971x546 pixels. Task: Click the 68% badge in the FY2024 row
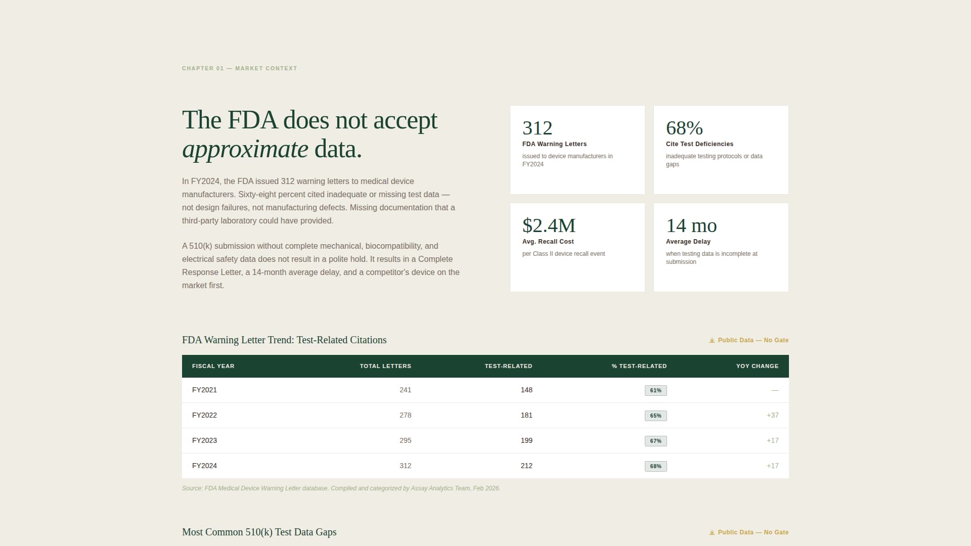pyautogui.click(x=655, y=466)
